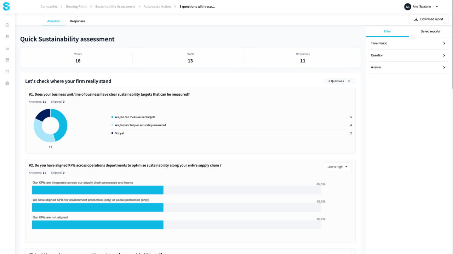The image size is (453, 254).
Task: Open the layout panel icon in the sidebar
Action: click(7, 60)
